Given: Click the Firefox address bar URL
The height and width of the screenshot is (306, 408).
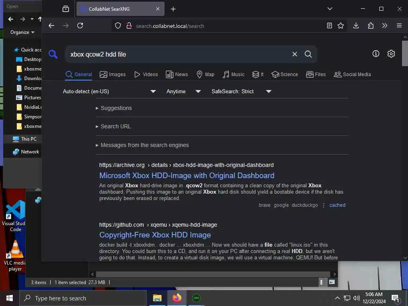Looking at the screenshot, I should (170, 26).
